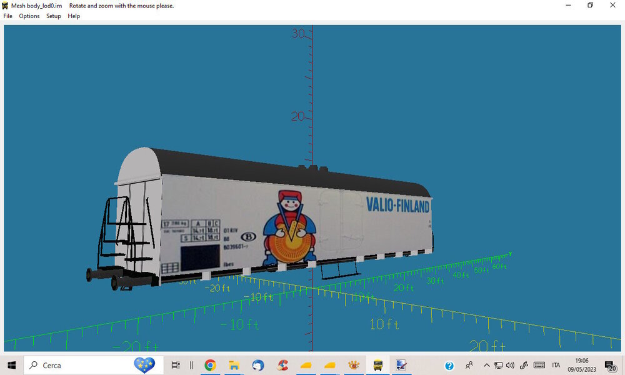Screen dimensions: 625x375
Task: Open the touch keyboard tray icon
Action: coord(539,365)
